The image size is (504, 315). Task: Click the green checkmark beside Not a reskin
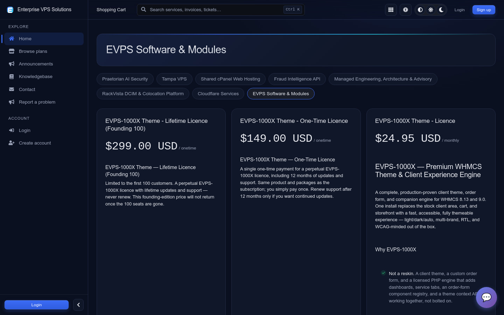[x=383, y=273]
